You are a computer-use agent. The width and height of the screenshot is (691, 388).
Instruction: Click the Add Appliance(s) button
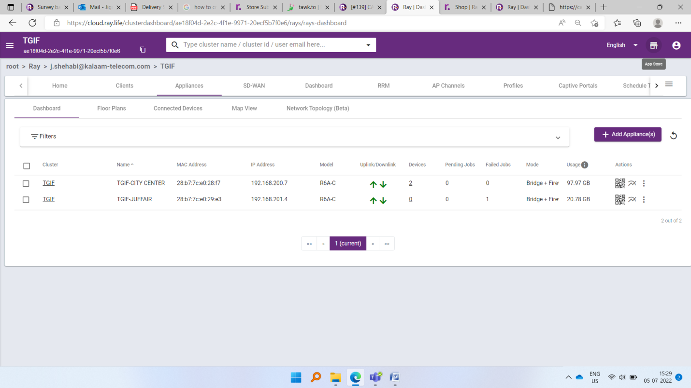[x=628, y=134]
